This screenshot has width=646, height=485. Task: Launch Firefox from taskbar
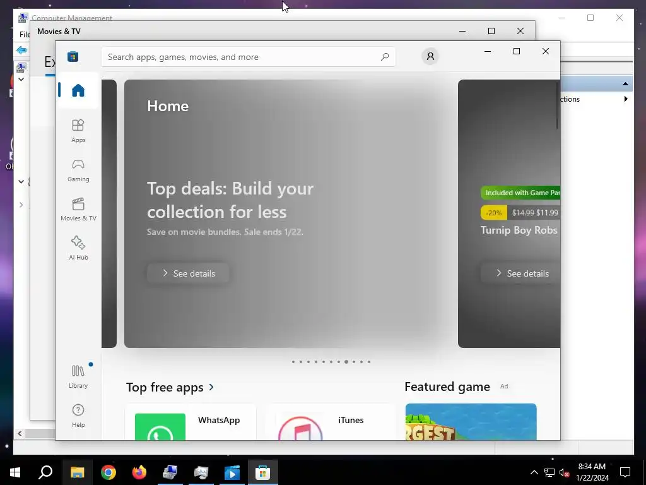pyautogui.click(x=139, y=472)
